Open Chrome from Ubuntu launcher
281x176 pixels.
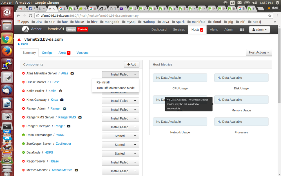click(7, 38)
